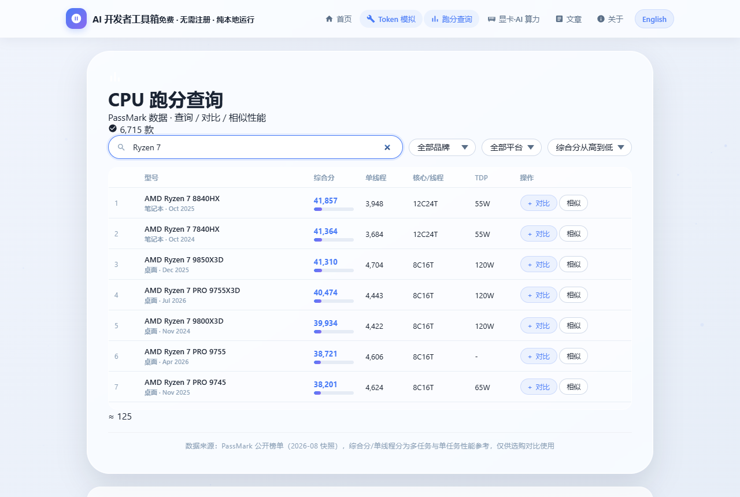Add Ryzen 7 8840HX to 对比
The height and width of the screenshot is (497, 740).
pyautogui.click(x=539, y=203)
